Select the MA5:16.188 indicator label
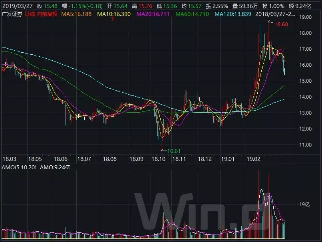The height and width of the screenshot is (242, 322). click(x=76, y=14)
